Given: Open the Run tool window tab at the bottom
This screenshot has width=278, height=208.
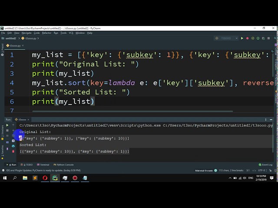Looking at the screenshot, I should click(x=11, y=165).
